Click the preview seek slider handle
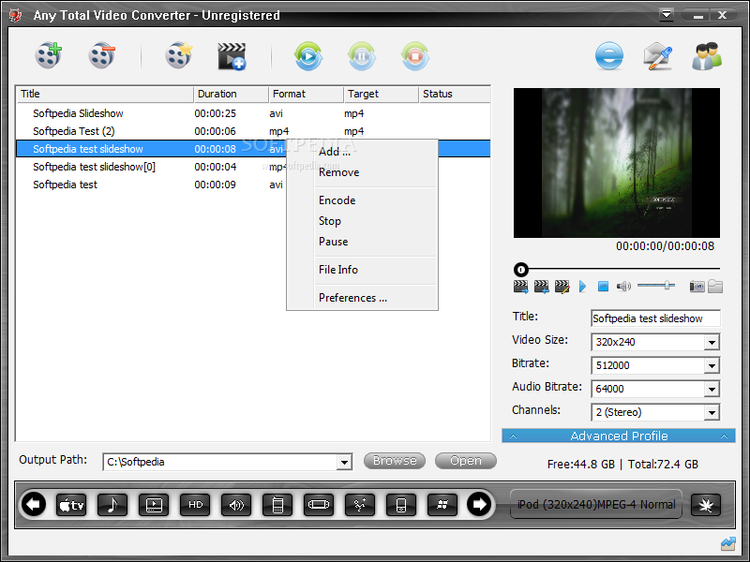Screen dimensions: 750x562 [521, 270]
